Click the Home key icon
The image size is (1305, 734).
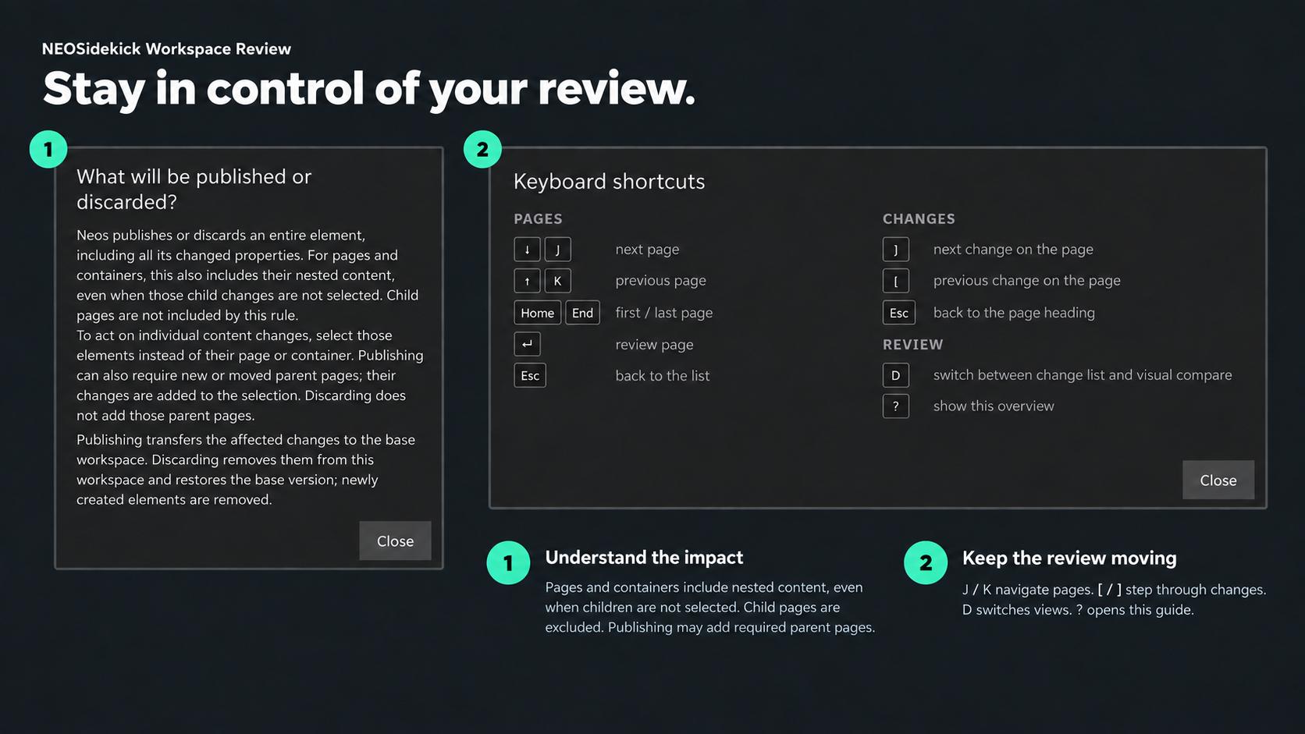[x=537, y=313]
